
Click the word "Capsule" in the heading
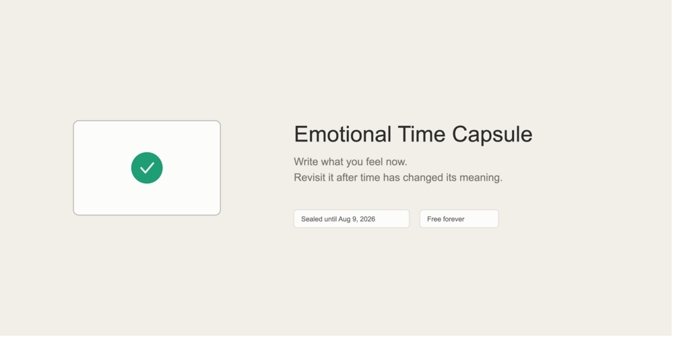(x=492, y=135)
